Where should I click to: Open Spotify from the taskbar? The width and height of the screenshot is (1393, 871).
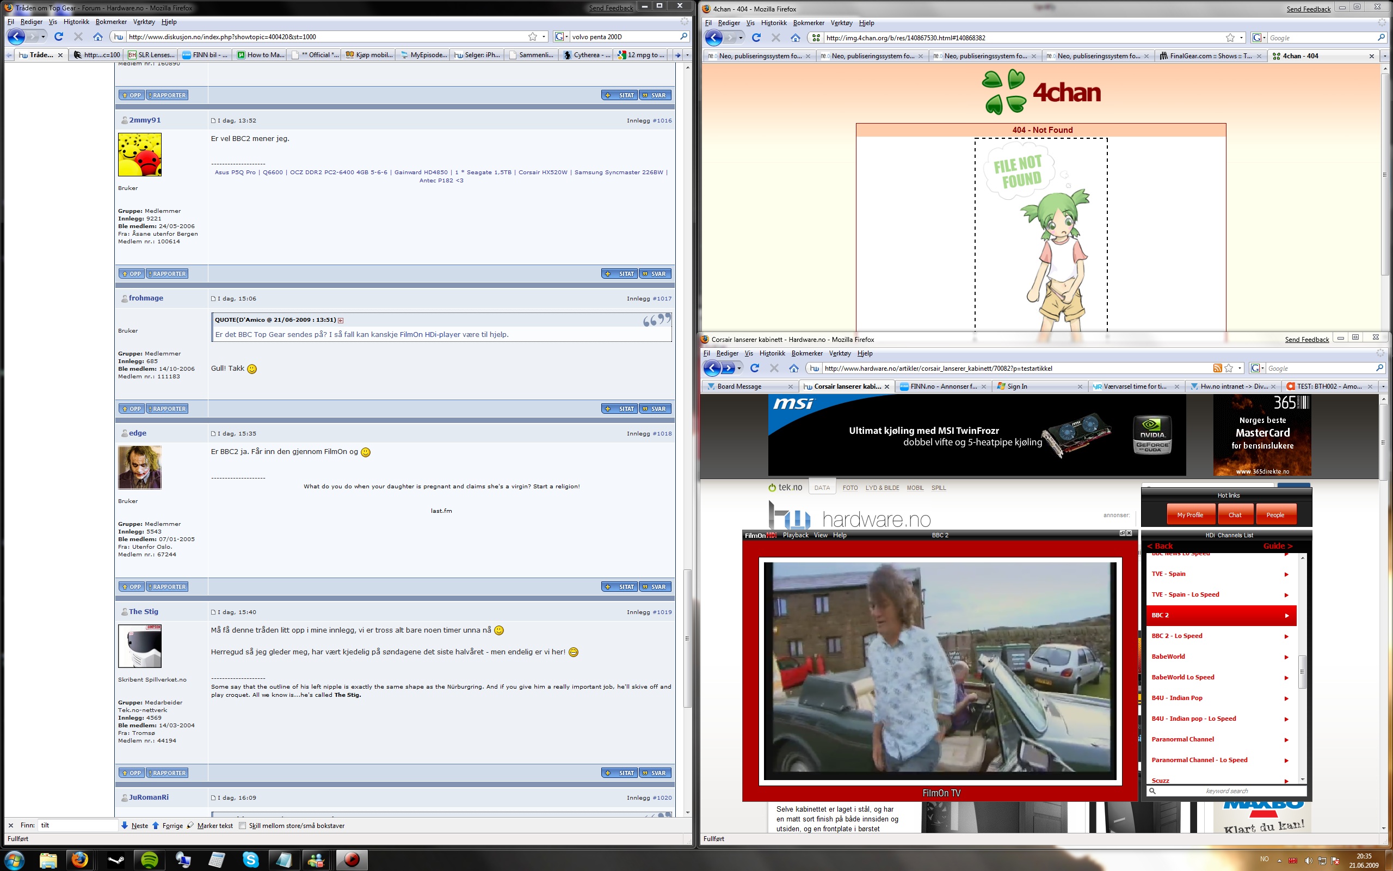coord(150,860)
